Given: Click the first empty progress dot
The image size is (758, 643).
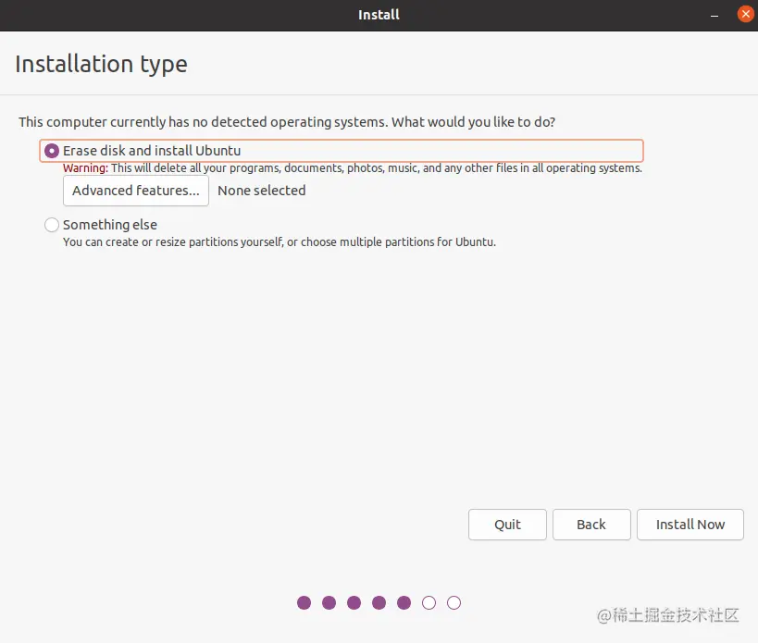Looking at the screenshot, I should [429, 603].
